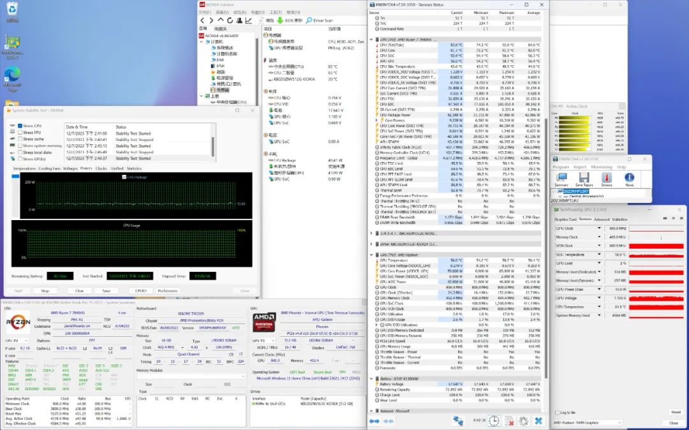The width and height of the screenshot is (689, 430).
Task: Enable the Stress cache checkbox
Action: pyautogui.click(x=20, y=139)
